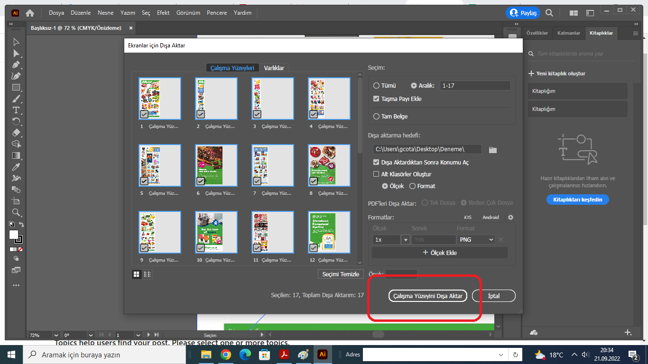The width and height of the screenshot is (648, 364).
Task: Click the 'Seçimi Temizle' button
Action: pos(340,274)
